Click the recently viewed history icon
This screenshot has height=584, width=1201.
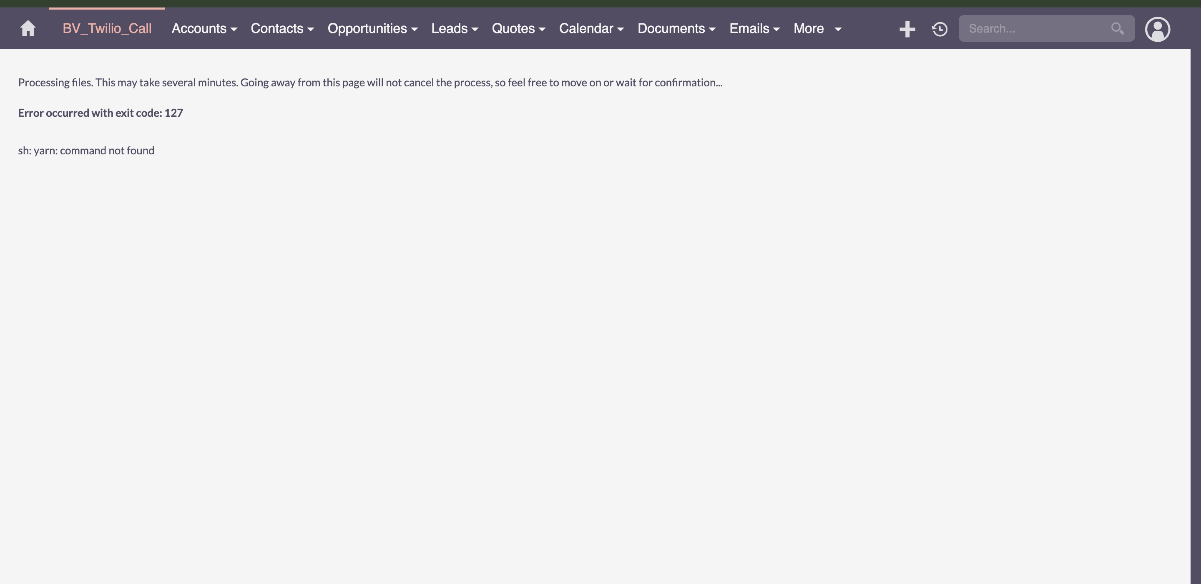click(x=940, y=28)
